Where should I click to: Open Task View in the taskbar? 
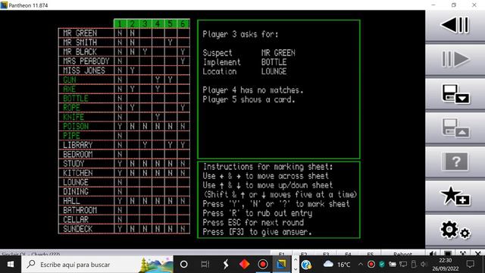point(205,265)
